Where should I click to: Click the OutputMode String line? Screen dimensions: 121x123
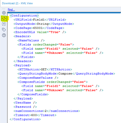(x=44, y=24)
